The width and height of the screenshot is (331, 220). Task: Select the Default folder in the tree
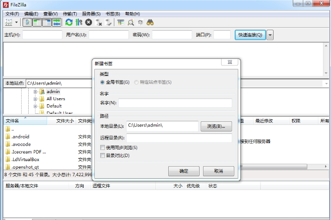[x=54, y=106]
